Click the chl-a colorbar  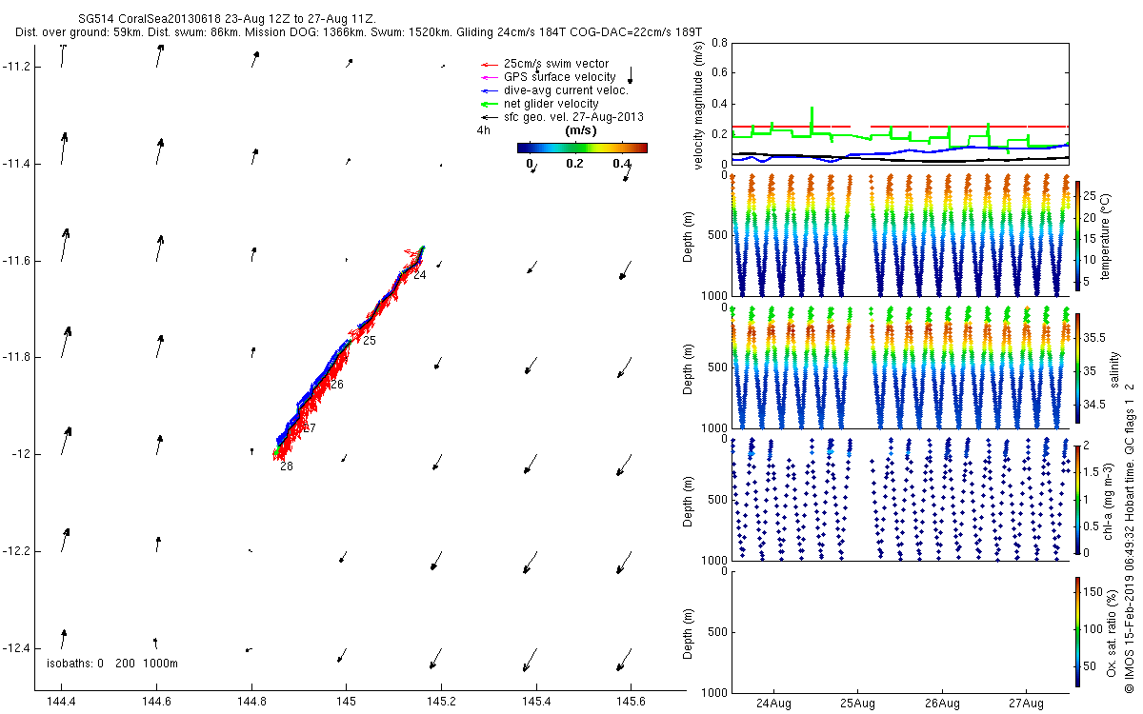[1078, 501]
